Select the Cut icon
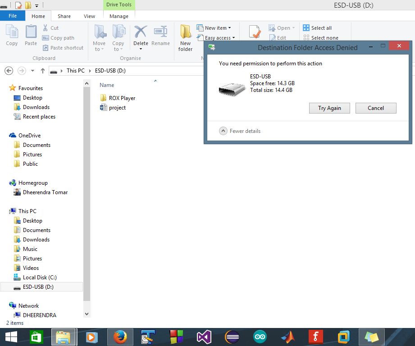 51,28
